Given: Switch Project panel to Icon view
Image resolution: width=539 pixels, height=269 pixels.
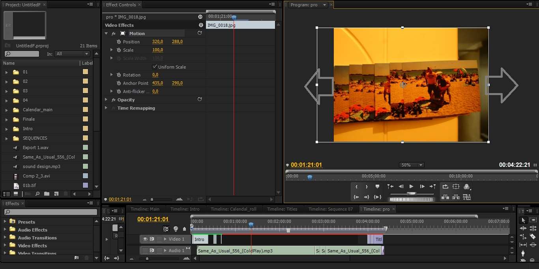Looking at the screenshot, I should coord(16,194).
